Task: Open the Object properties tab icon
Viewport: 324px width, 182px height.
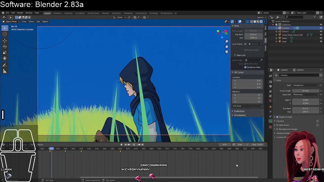Action: pyautogui.click(x=271, y=106)
